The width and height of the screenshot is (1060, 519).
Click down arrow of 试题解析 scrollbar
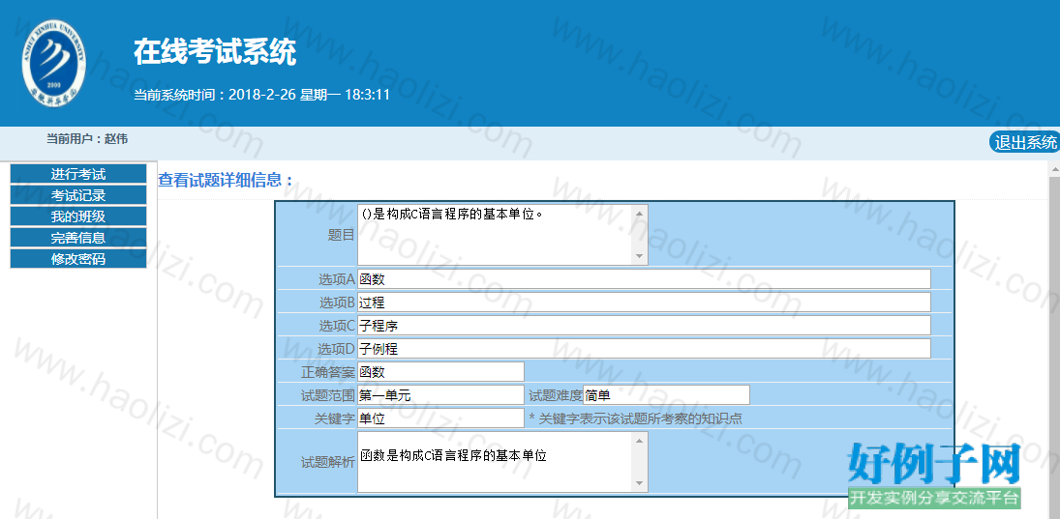point(640,484)
